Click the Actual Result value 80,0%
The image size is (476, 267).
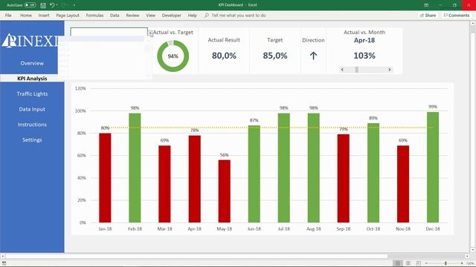click(224, 56)
